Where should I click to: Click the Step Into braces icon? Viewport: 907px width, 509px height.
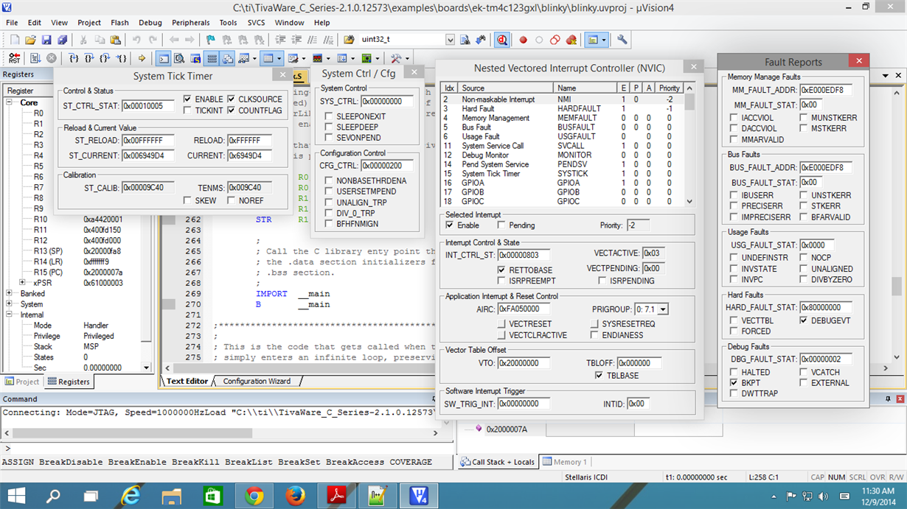[x=74, y=57]
